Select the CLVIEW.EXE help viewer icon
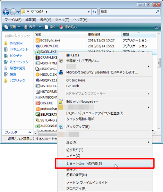 coord(37,46)
